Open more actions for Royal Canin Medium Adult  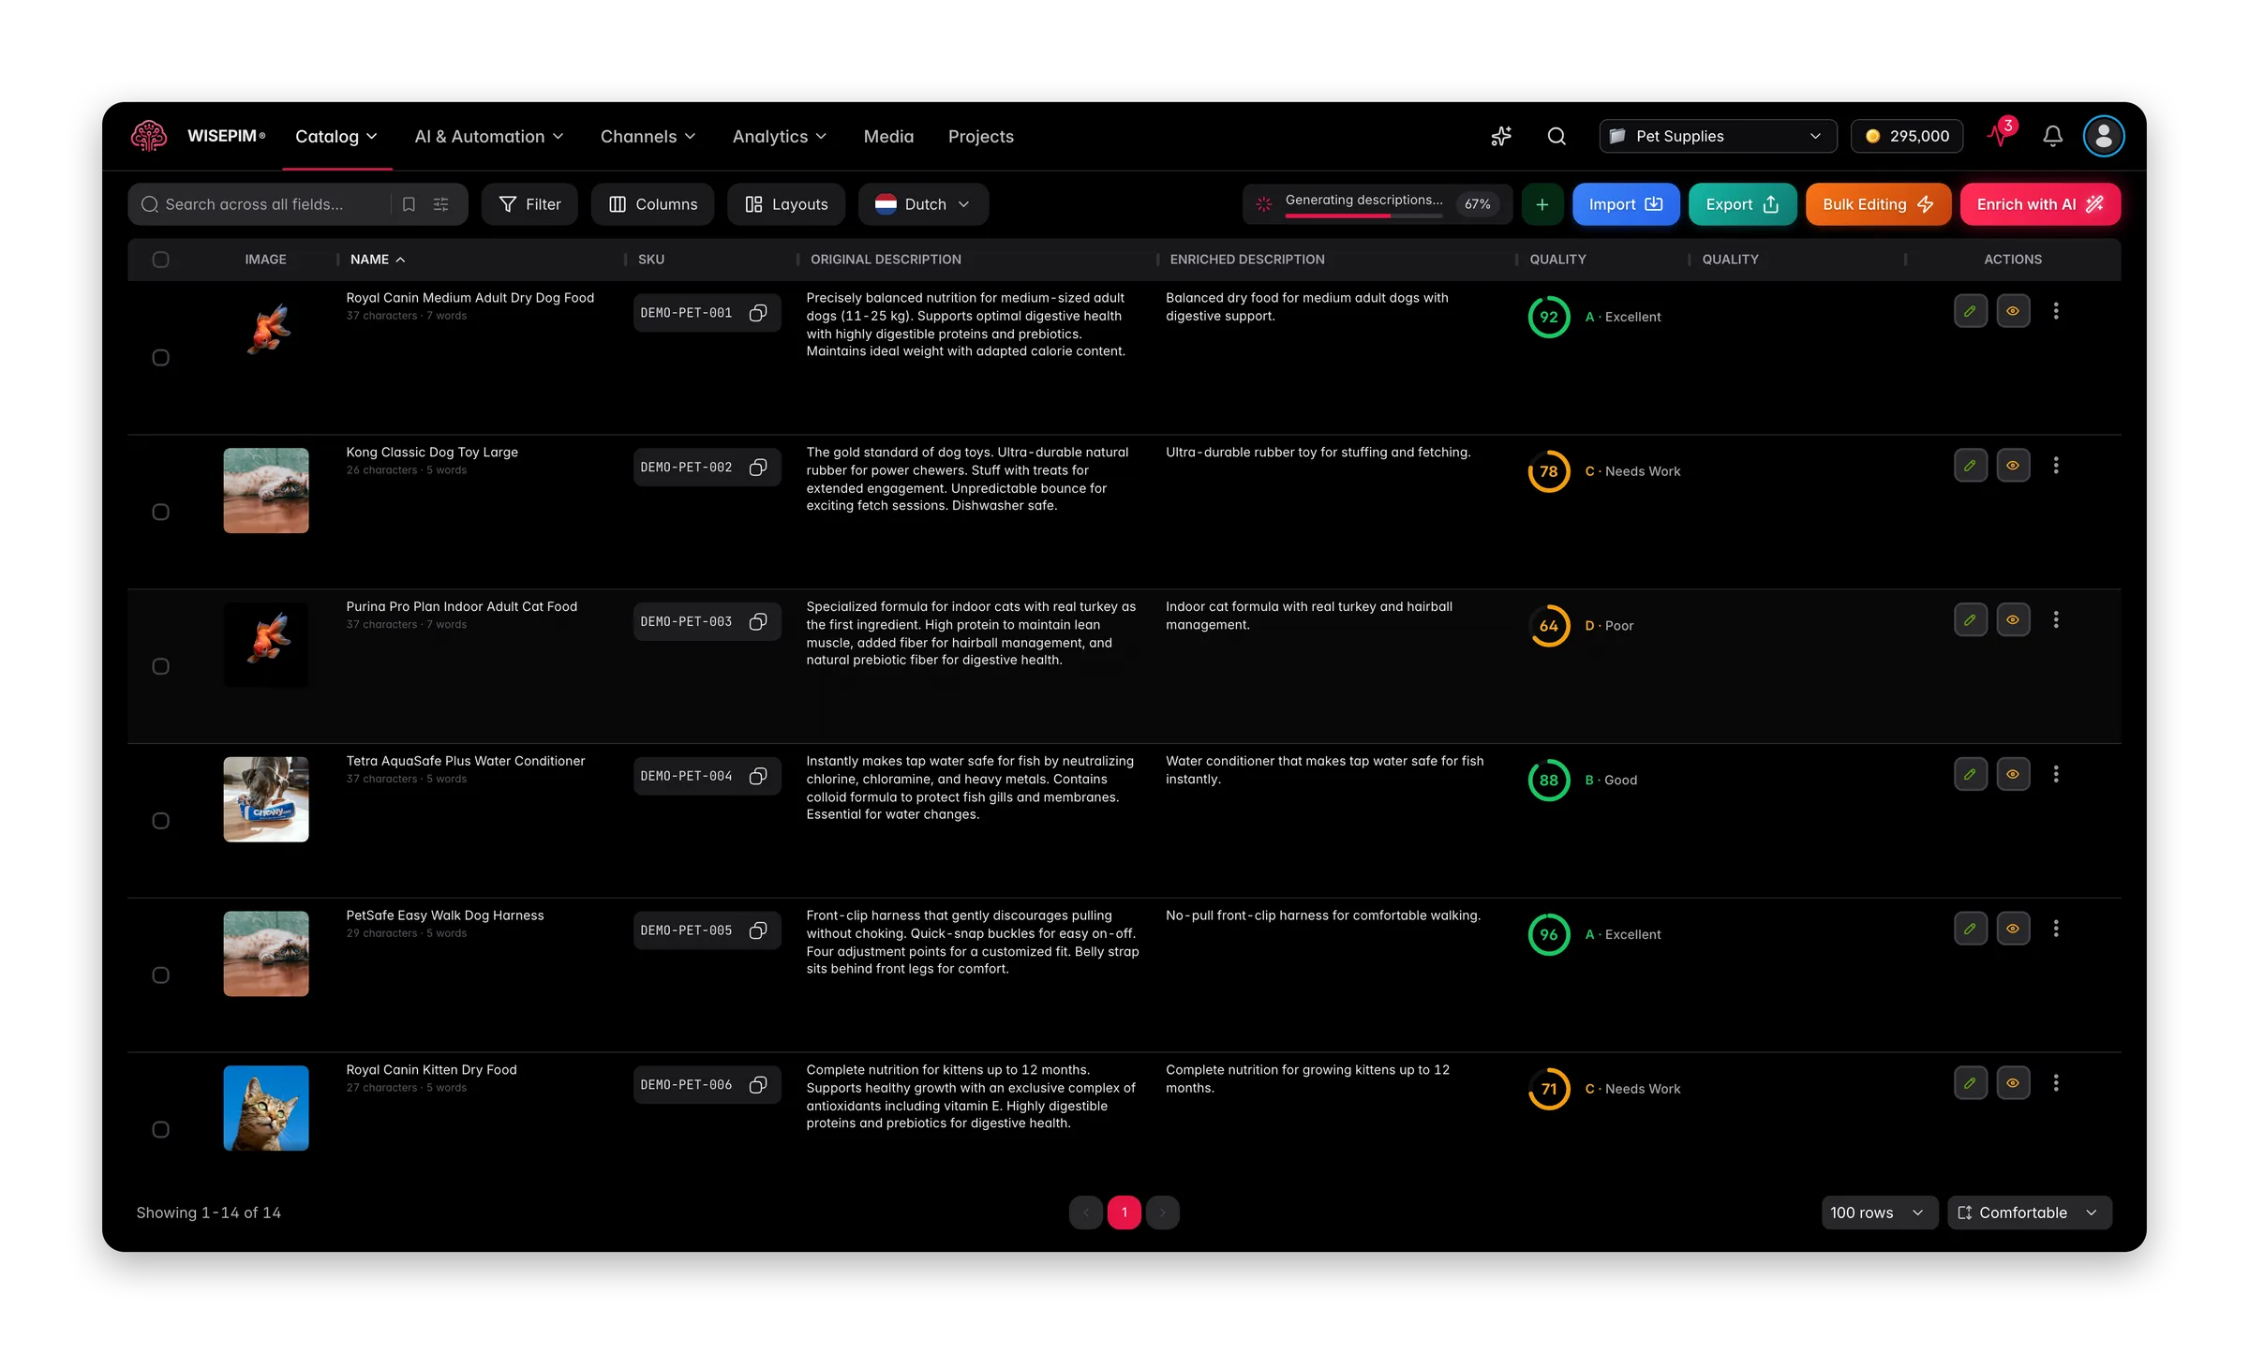2056,311
